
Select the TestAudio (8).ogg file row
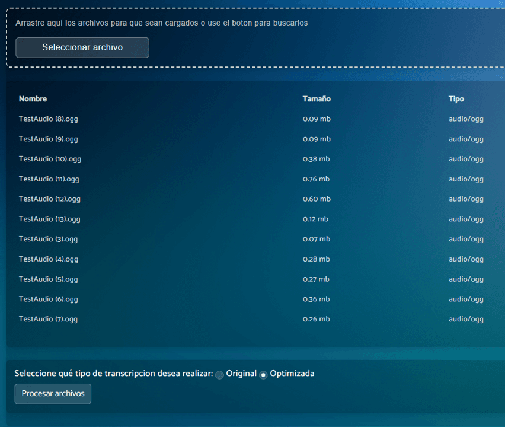point(49,119)
